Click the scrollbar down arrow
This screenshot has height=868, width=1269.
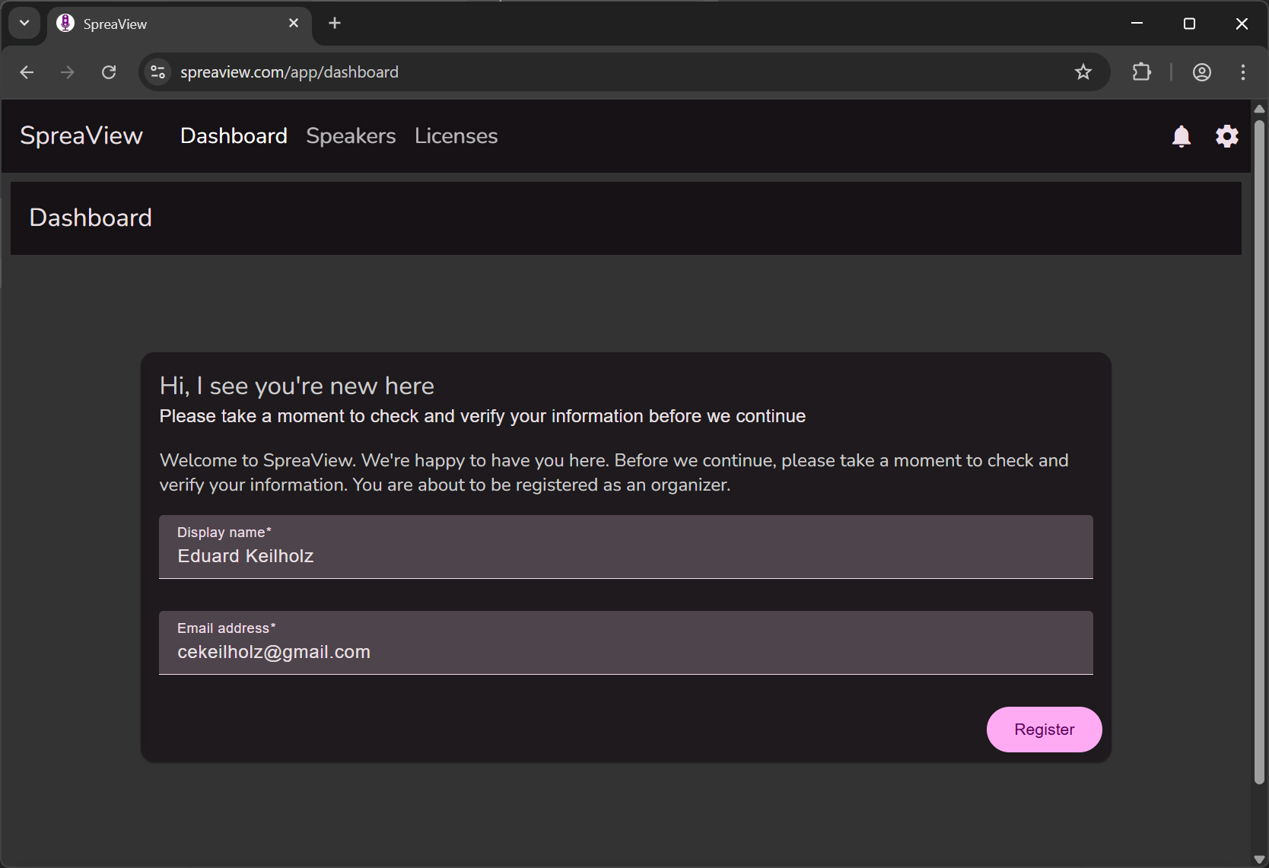coord(1259,860)
